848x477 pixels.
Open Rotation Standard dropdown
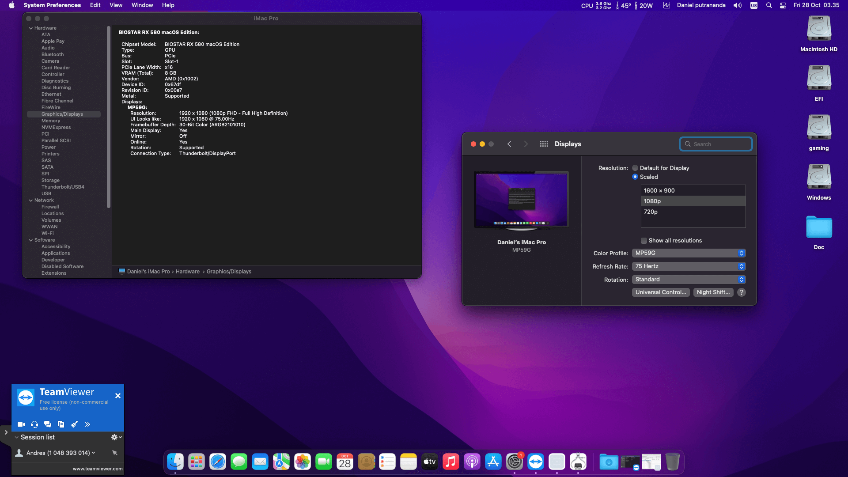click(689, 280)
